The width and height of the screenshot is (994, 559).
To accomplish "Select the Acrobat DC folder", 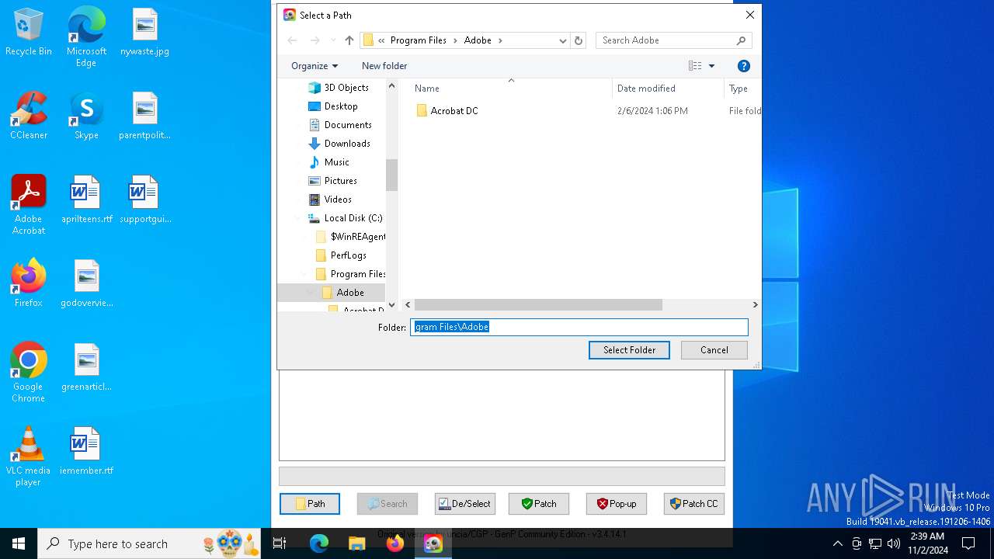I will [x=447, y=111].
